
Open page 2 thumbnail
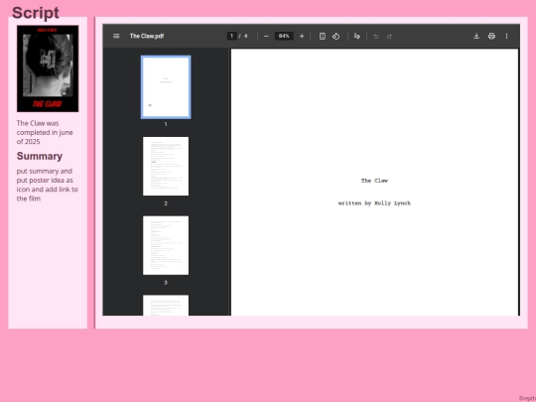pyautogui.click(x=166, y=166)
